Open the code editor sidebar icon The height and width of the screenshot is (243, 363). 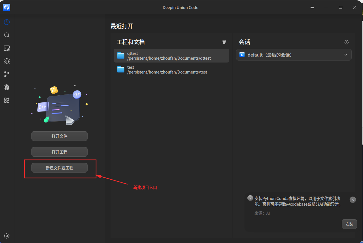click(7, 48)
